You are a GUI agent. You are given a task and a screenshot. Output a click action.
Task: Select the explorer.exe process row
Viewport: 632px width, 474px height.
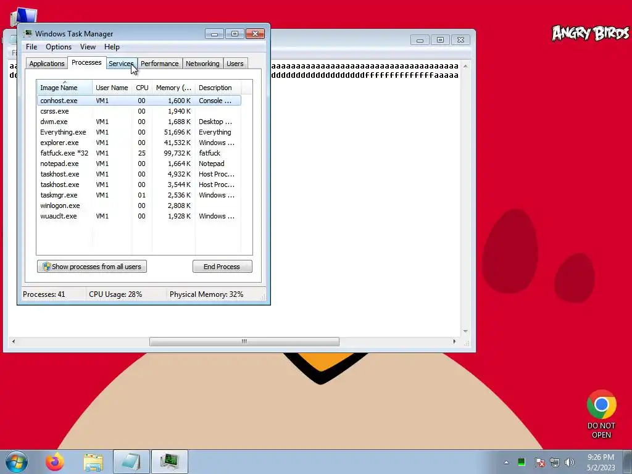pos(139,143)
